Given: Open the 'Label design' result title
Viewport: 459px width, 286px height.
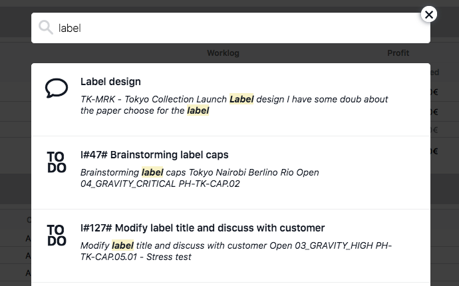Looking at the screenshot, I should 110,82.
